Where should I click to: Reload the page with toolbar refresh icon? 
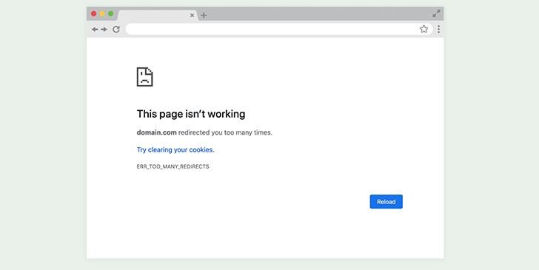click(x=116, y=29)
